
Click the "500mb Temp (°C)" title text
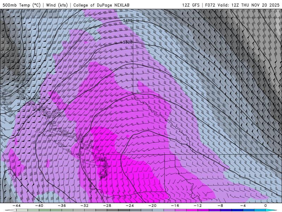click(x=22, y=5)
